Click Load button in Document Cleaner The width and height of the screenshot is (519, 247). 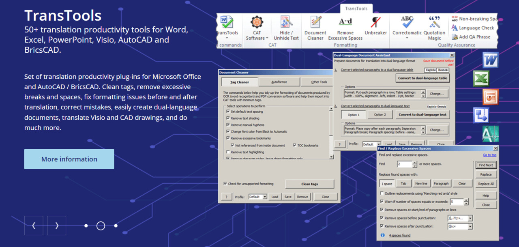click(x=275, y=197)
